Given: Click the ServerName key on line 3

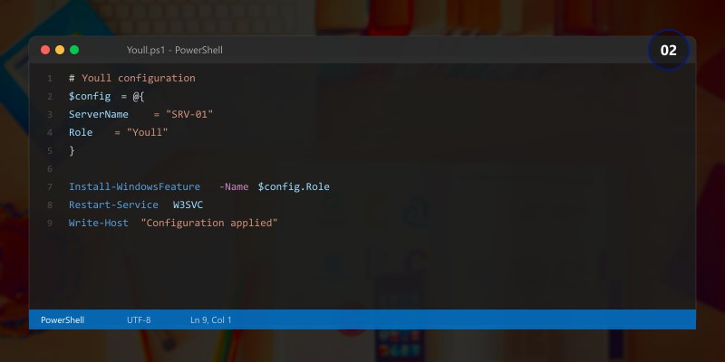Looking at the screenshot, I should click(x=98, y=114).
